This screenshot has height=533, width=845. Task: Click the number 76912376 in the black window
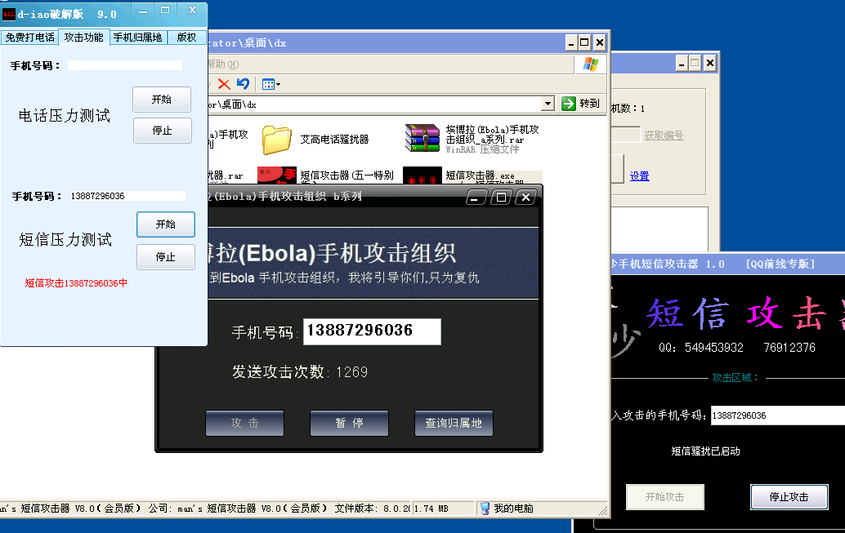789,348
